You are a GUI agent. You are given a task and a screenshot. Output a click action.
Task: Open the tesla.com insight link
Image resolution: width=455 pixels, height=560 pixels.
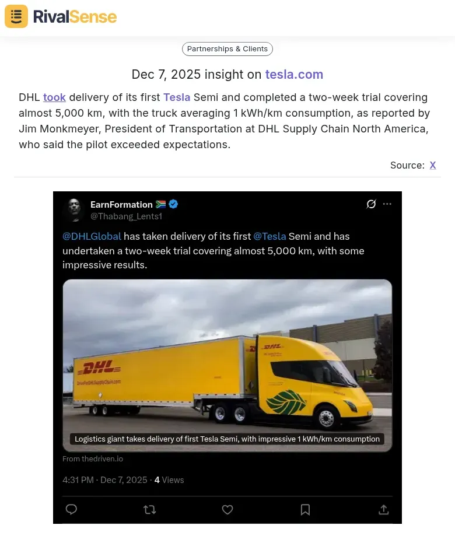294,75
